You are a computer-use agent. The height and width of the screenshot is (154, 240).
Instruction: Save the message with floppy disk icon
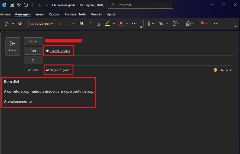click(12, 5)
